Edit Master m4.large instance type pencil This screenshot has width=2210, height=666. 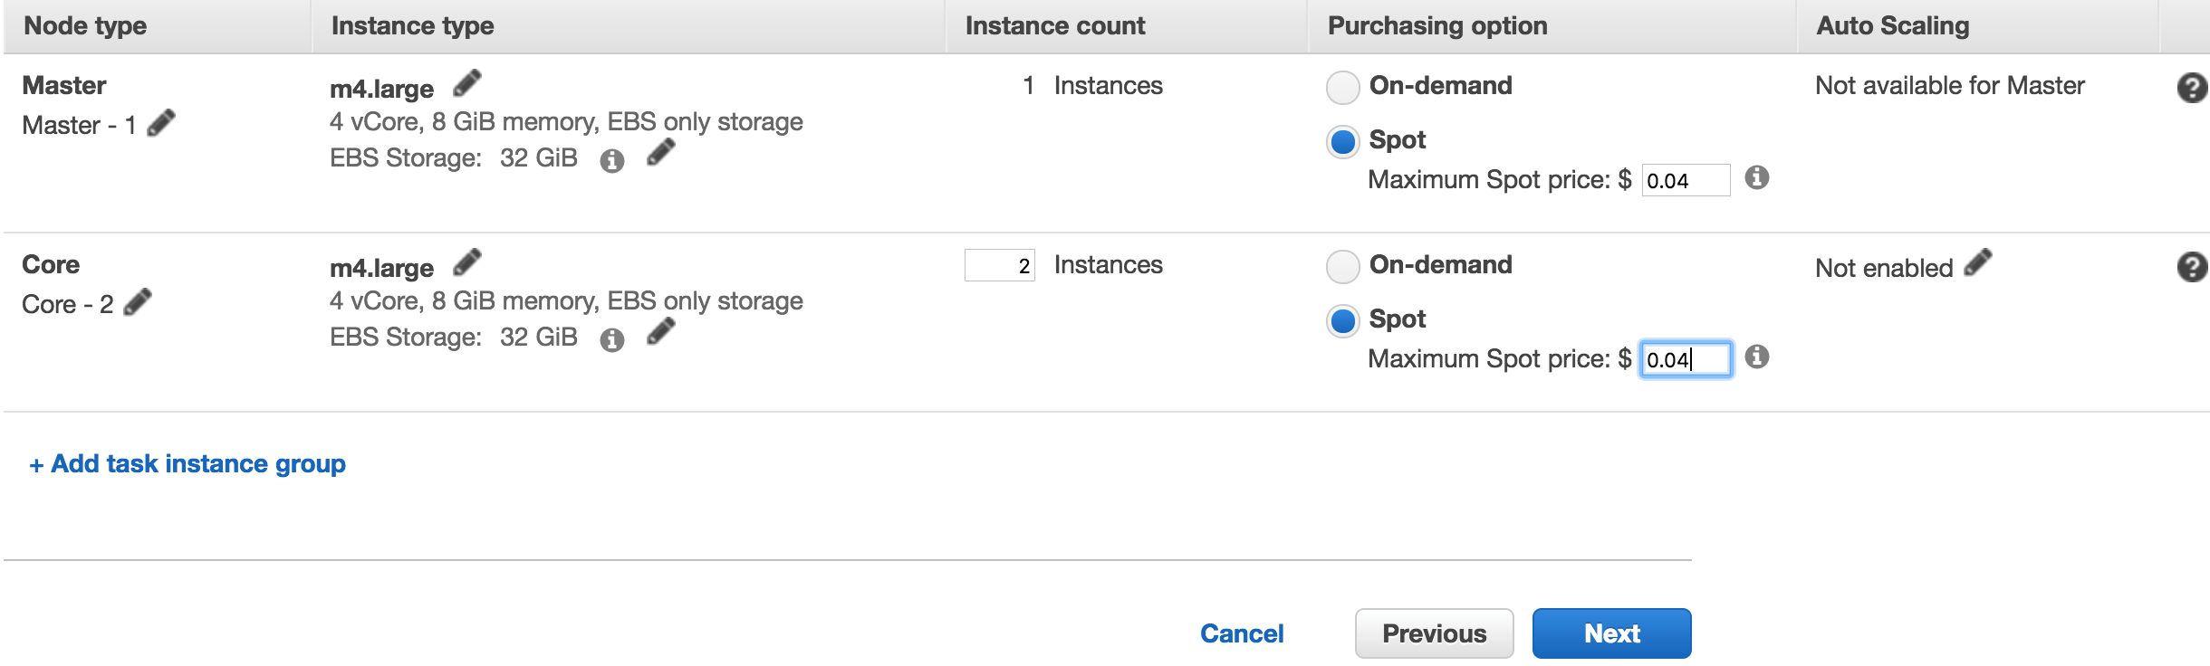(467, 83)
